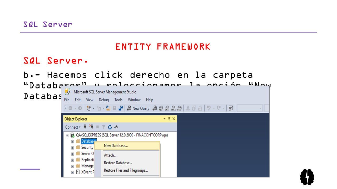The width and height of the screenshot is (337, 189).
Task: Select the Management folder label
Action: [87, 166]
